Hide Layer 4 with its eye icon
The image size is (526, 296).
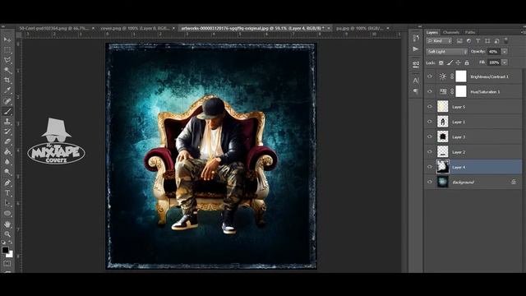pyautogui.click(x=430, y=167)
